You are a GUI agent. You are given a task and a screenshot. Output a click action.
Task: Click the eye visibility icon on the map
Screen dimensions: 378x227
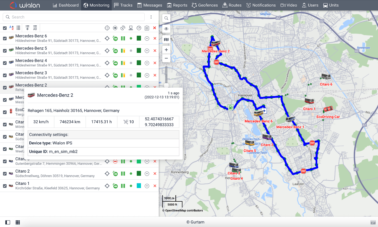[166, 29]
